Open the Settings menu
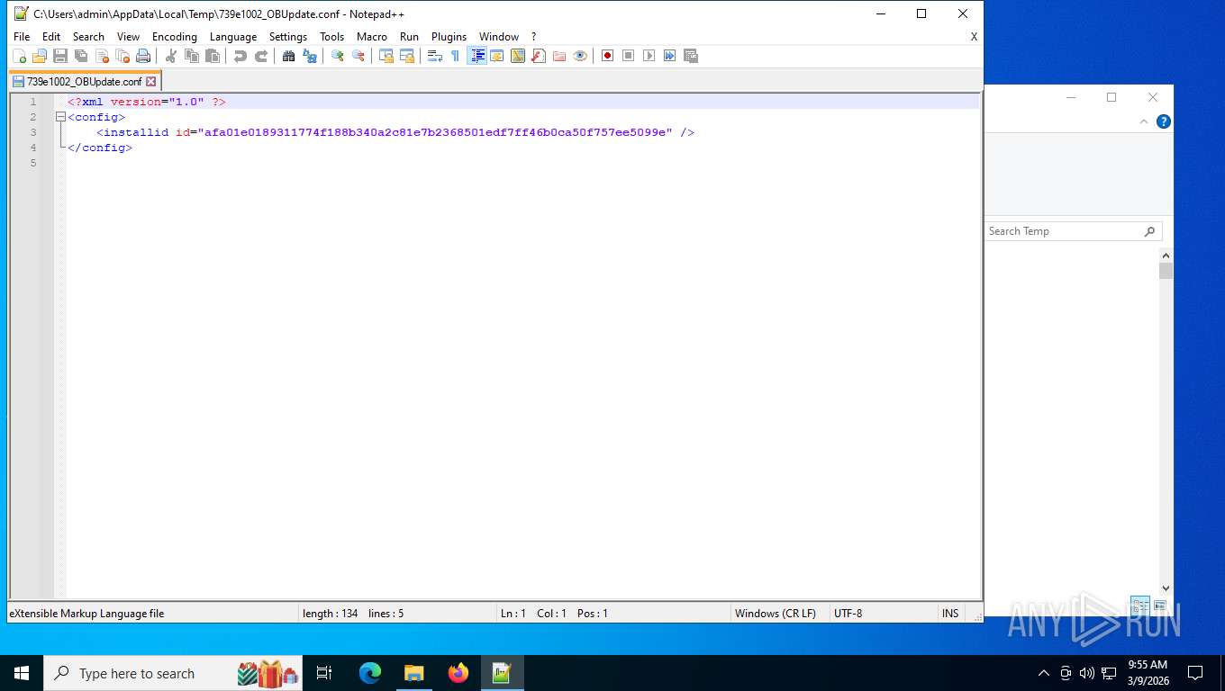 (x=288, y=37)
